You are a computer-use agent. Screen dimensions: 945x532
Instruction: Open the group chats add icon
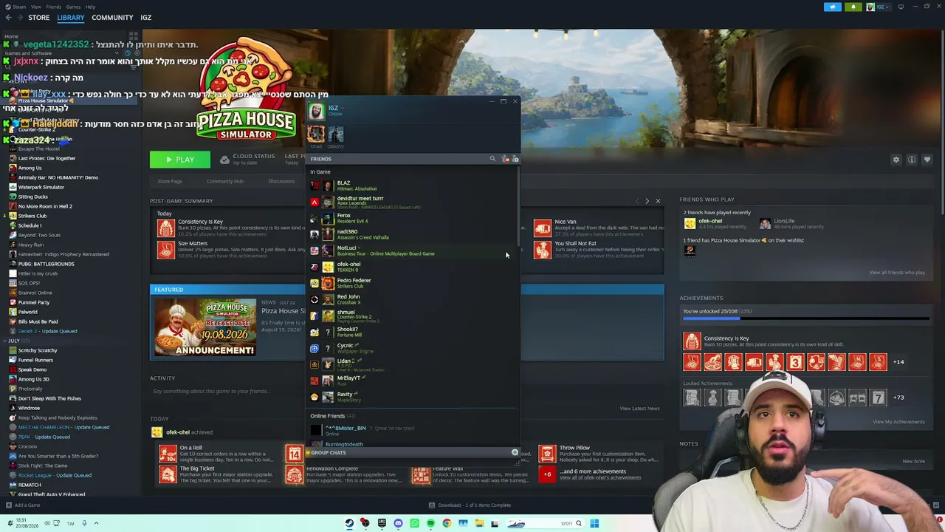coord(515,452)
